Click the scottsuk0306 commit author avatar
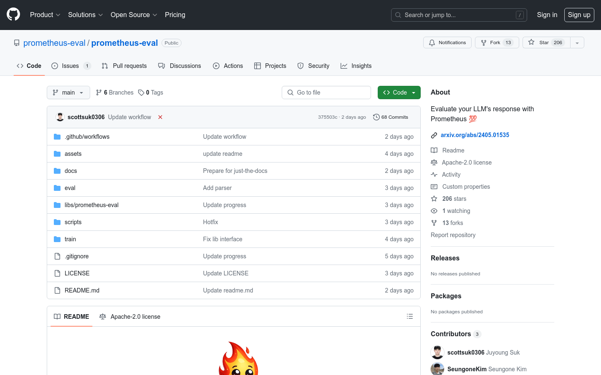The image size is (601, 375). click(60, 117)
